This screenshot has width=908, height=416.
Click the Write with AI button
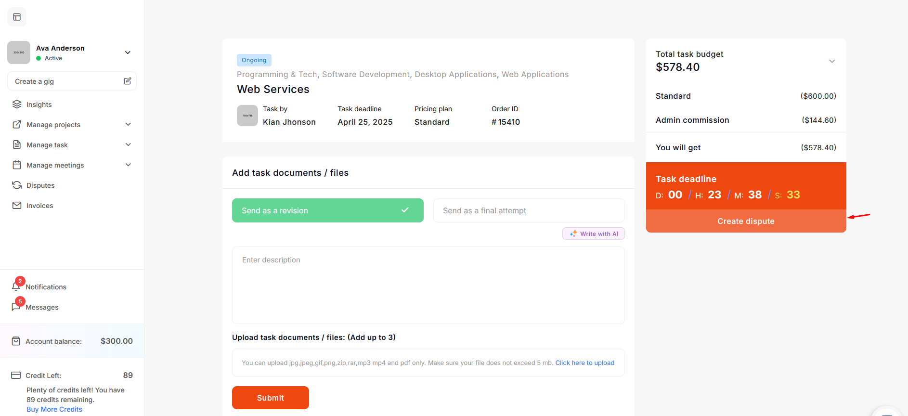pos(594,234)
